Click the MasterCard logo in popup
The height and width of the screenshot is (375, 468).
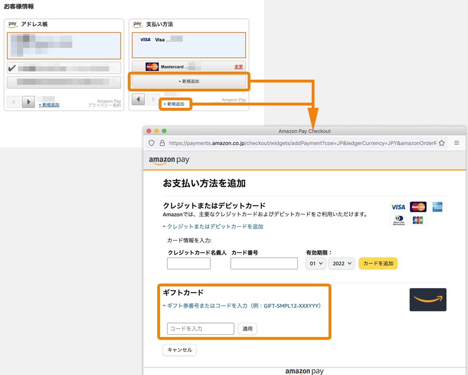point(418,207)
